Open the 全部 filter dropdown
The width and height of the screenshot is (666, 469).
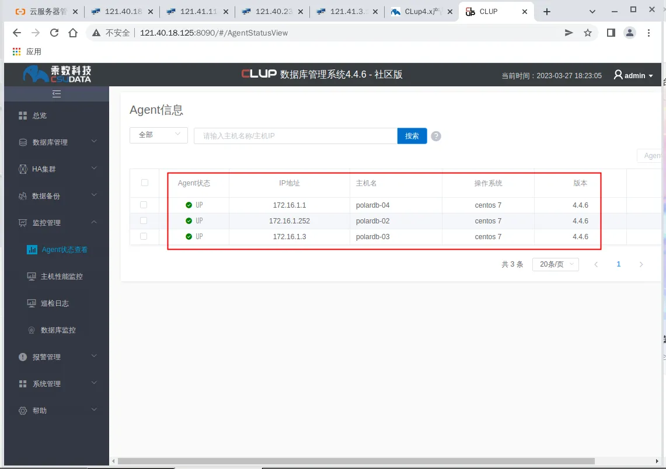coord(158,135)
